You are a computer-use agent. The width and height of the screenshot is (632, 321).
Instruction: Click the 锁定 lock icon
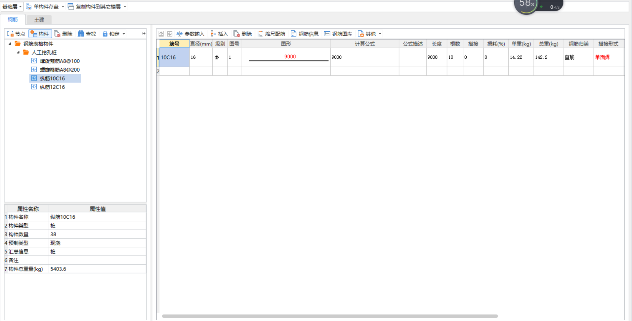105,34
